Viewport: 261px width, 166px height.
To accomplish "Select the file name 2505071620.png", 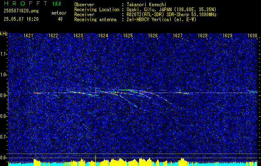I will pyautogui.click(x=21, y=11).
